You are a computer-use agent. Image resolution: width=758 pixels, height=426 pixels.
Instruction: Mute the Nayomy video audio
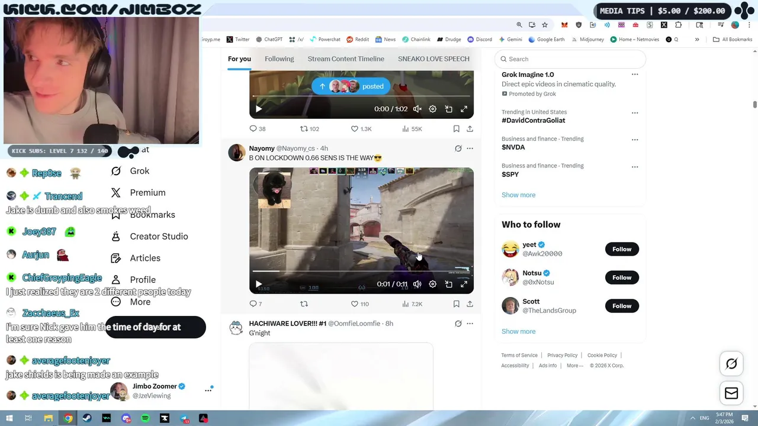tap(417, 284)
